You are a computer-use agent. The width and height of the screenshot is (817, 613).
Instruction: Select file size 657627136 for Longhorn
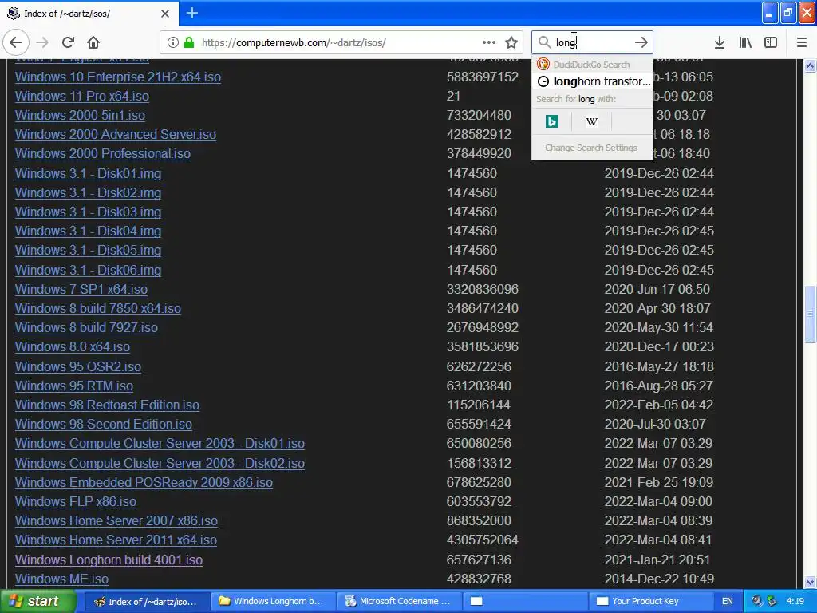pyautogui.click(x=479, y=560)
